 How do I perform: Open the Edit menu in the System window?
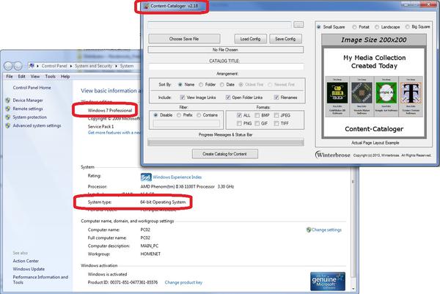21,76
